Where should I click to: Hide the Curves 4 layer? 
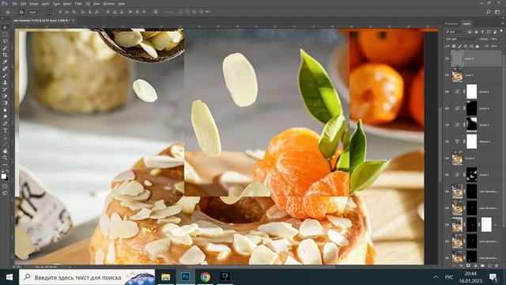(x=447, y=108)
